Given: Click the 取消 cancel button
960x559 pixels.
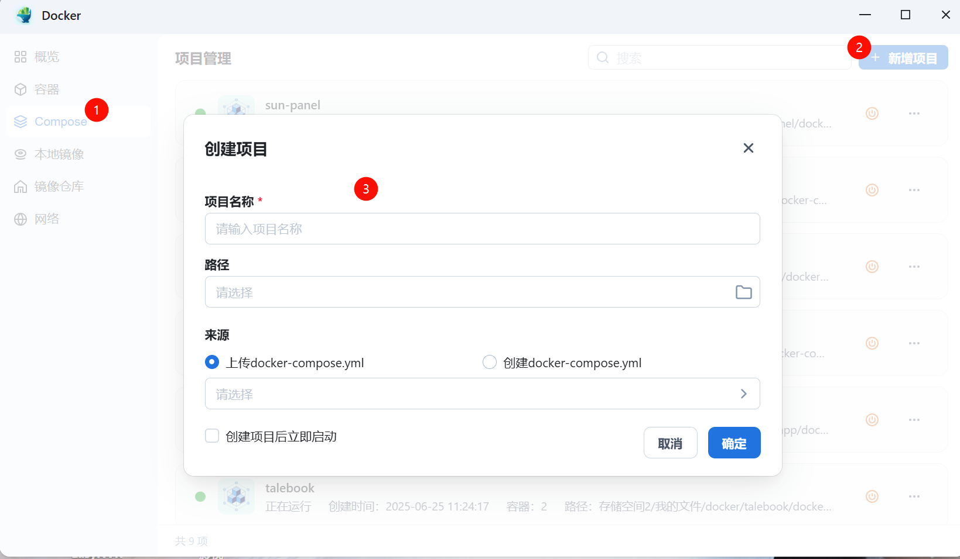Looking at the screenshot, I should 671,443.
